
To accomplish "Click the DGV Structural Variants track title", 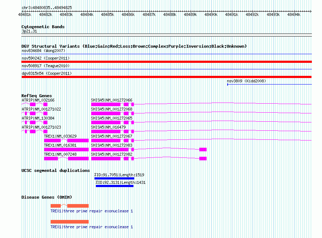I will [134, 46].
